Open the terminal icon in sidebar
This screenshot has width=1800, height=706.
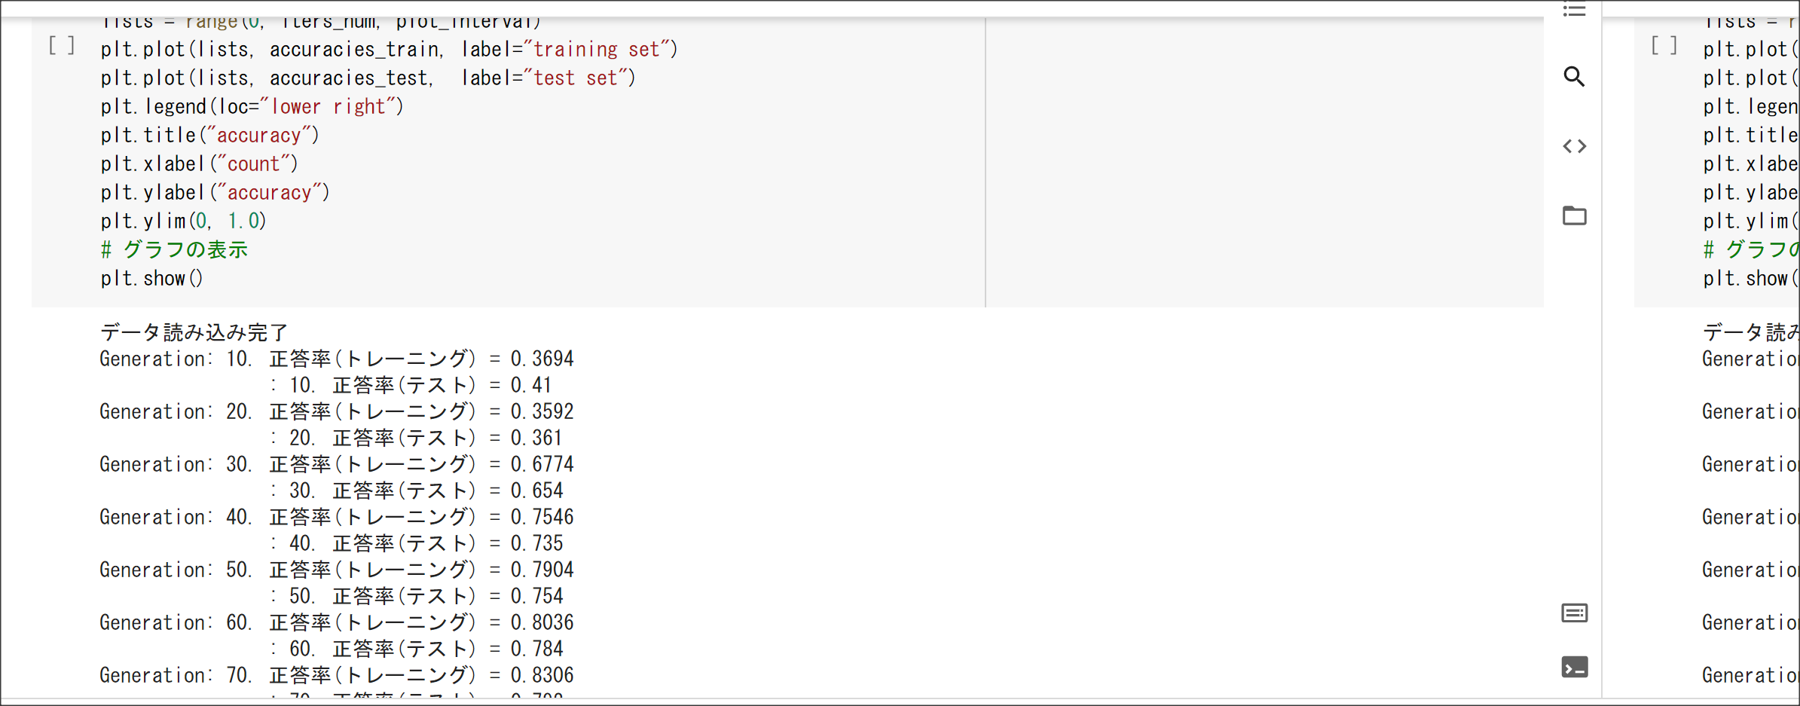click(x=1575, y=668)
